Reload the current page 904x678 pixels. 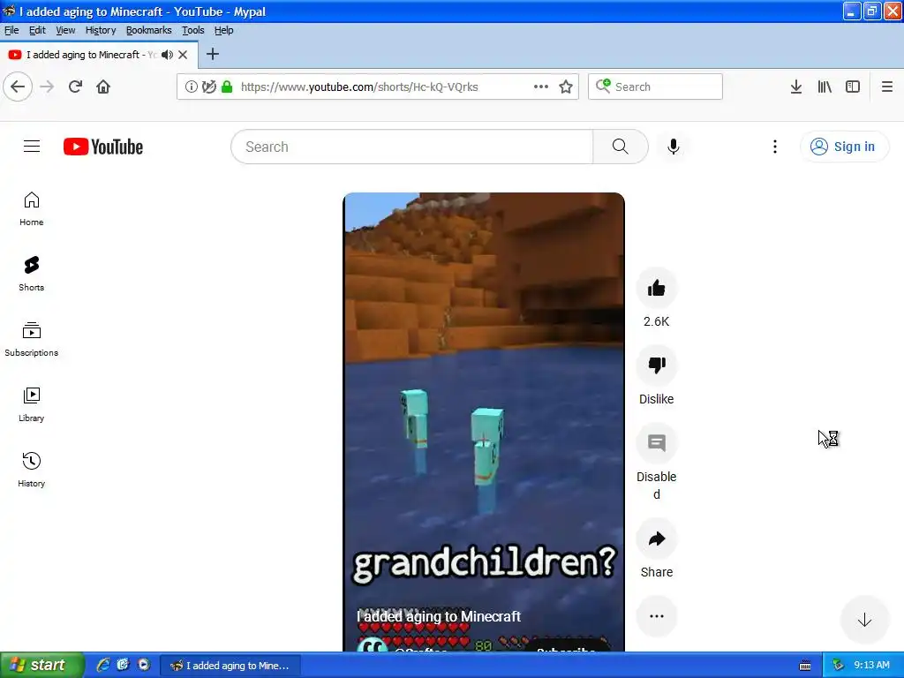[75, 87]
